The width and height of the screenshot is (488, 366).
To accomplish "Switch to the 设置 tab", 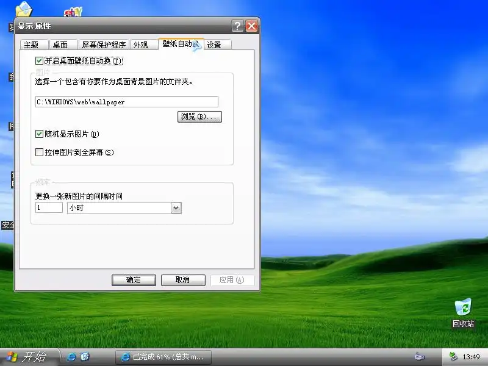I will tap(218, 45).
